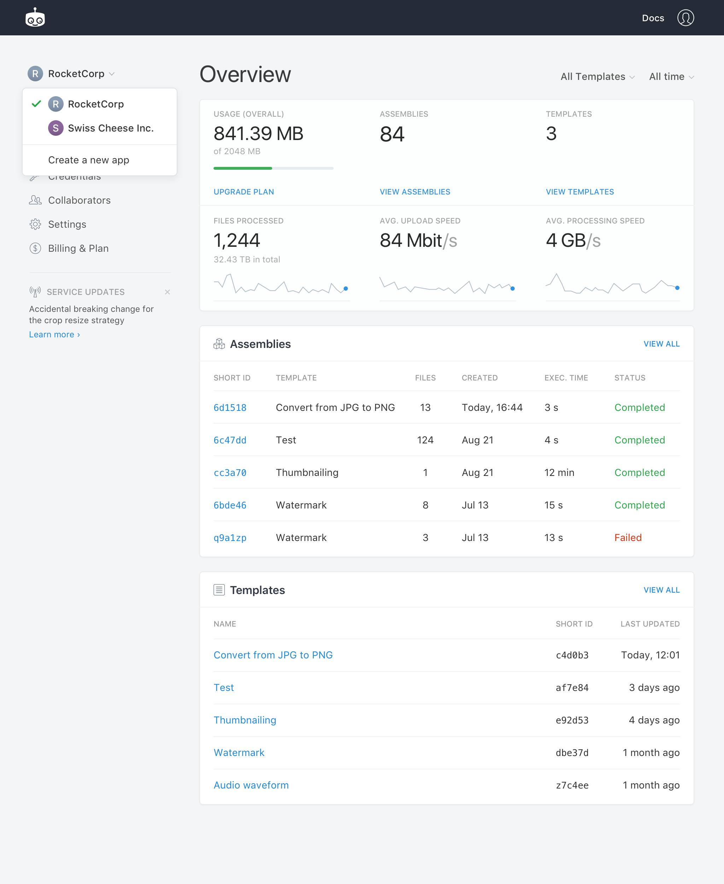This screenshot has height=884, width=724.
Task: Select the checked RocketCorp app entry
Action: point(95,104)
